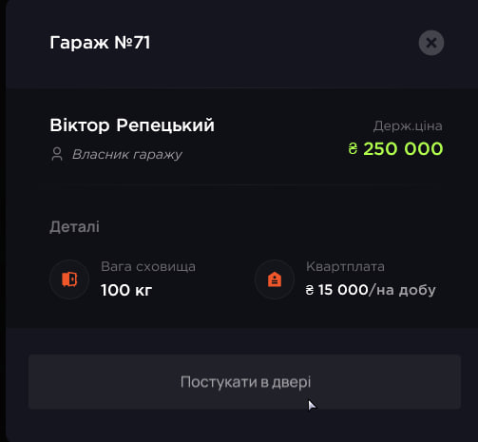Click the Гараж №71 title
Image resolution: width=478 pixels, height=442 pixels.
tap(100, 43)
